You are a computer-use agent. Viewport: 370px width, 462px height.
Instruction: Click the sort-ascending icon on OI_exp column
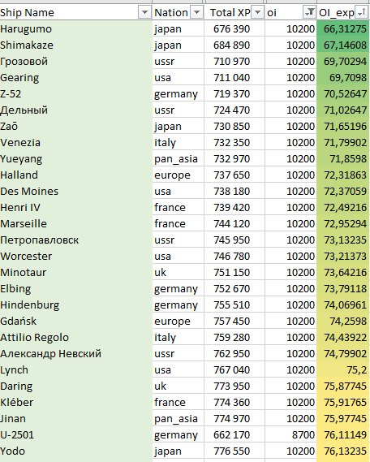[361, 12]
